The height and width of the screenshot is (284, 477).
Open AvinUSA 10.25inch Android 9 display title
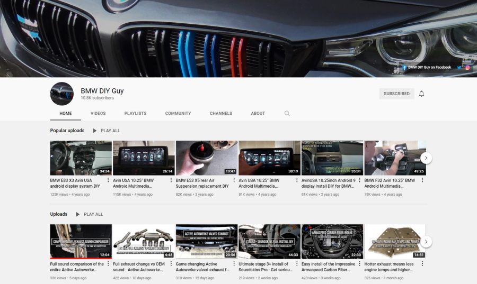pos(329,184)
